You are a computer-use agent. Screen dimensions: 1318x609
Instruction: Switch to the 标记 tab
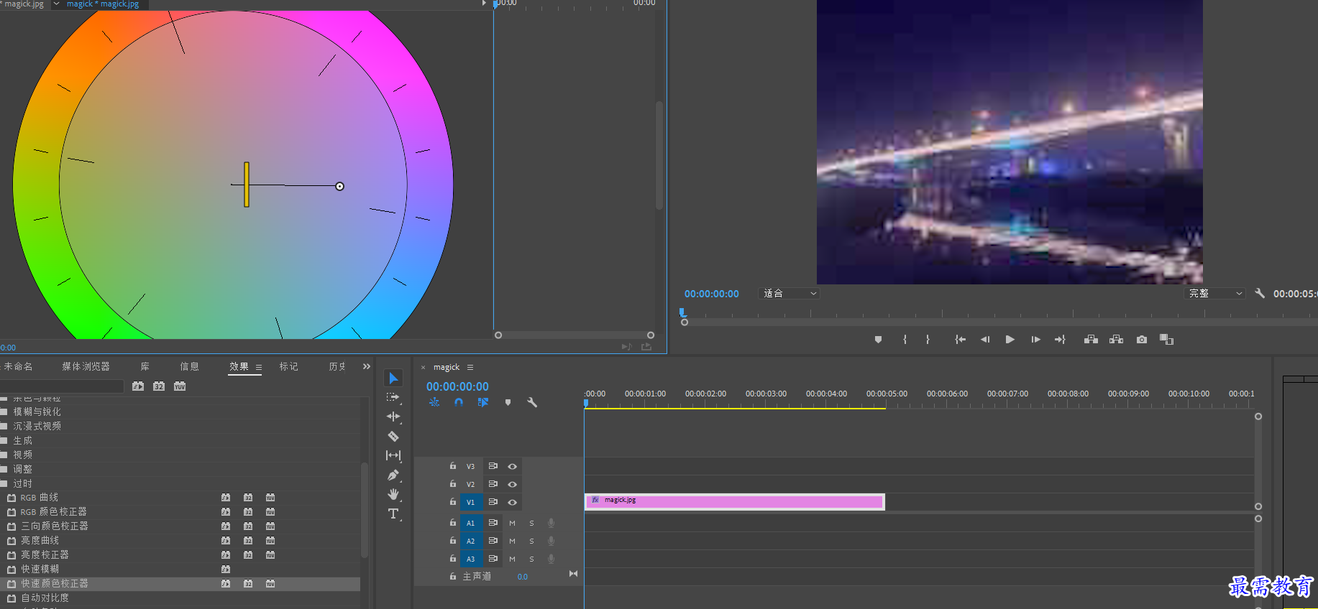[x=289, y=366]
